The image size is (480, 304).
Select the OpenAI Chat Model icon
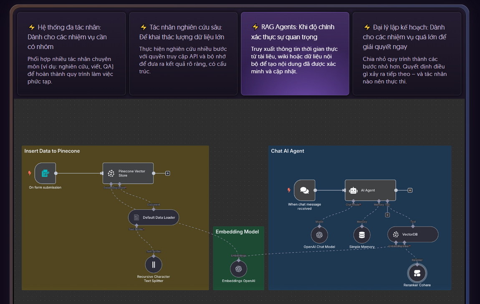click(x=319, y=234)
